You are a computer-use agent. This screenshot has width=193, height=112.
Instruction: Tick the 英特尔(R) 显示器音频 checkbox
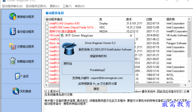[47, 31]
